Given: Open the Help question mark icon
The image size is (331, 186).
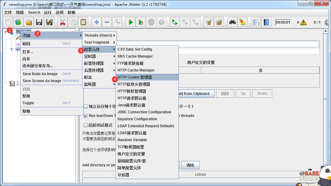Looking at the screenshot, I should coord(266,22).
